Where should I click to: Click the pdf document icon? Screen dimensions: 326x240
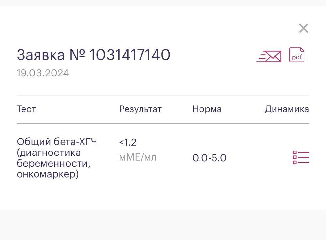[297, 56]
